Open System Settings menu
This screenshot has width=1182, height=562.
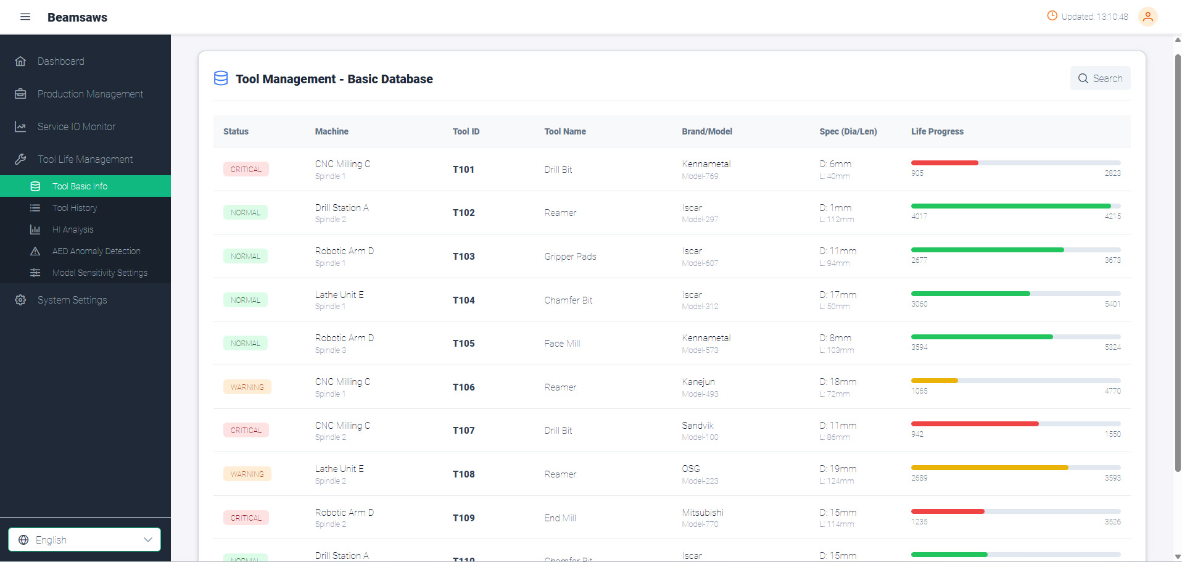[85, 300]
